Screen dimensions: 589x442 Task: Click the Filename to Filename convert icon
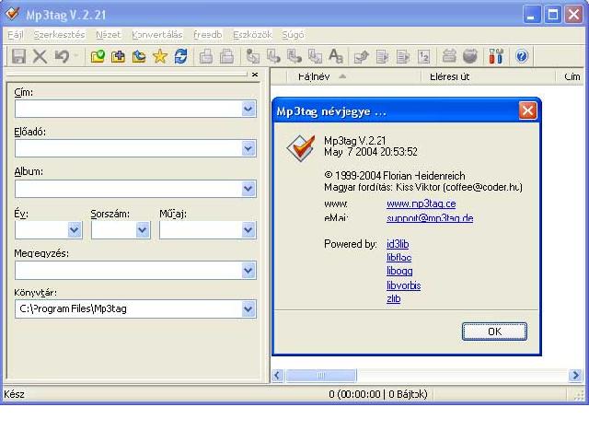pyautogui.click(x=294, y=56)
